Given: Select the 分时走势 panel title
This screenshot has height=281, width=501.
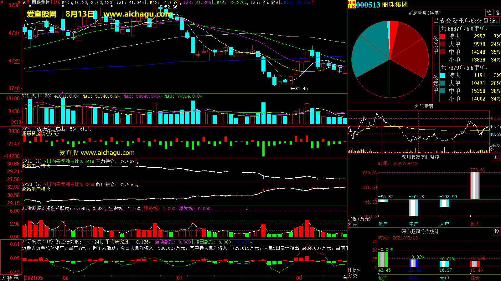Looking at the screenshot, I should click(424, 106).
